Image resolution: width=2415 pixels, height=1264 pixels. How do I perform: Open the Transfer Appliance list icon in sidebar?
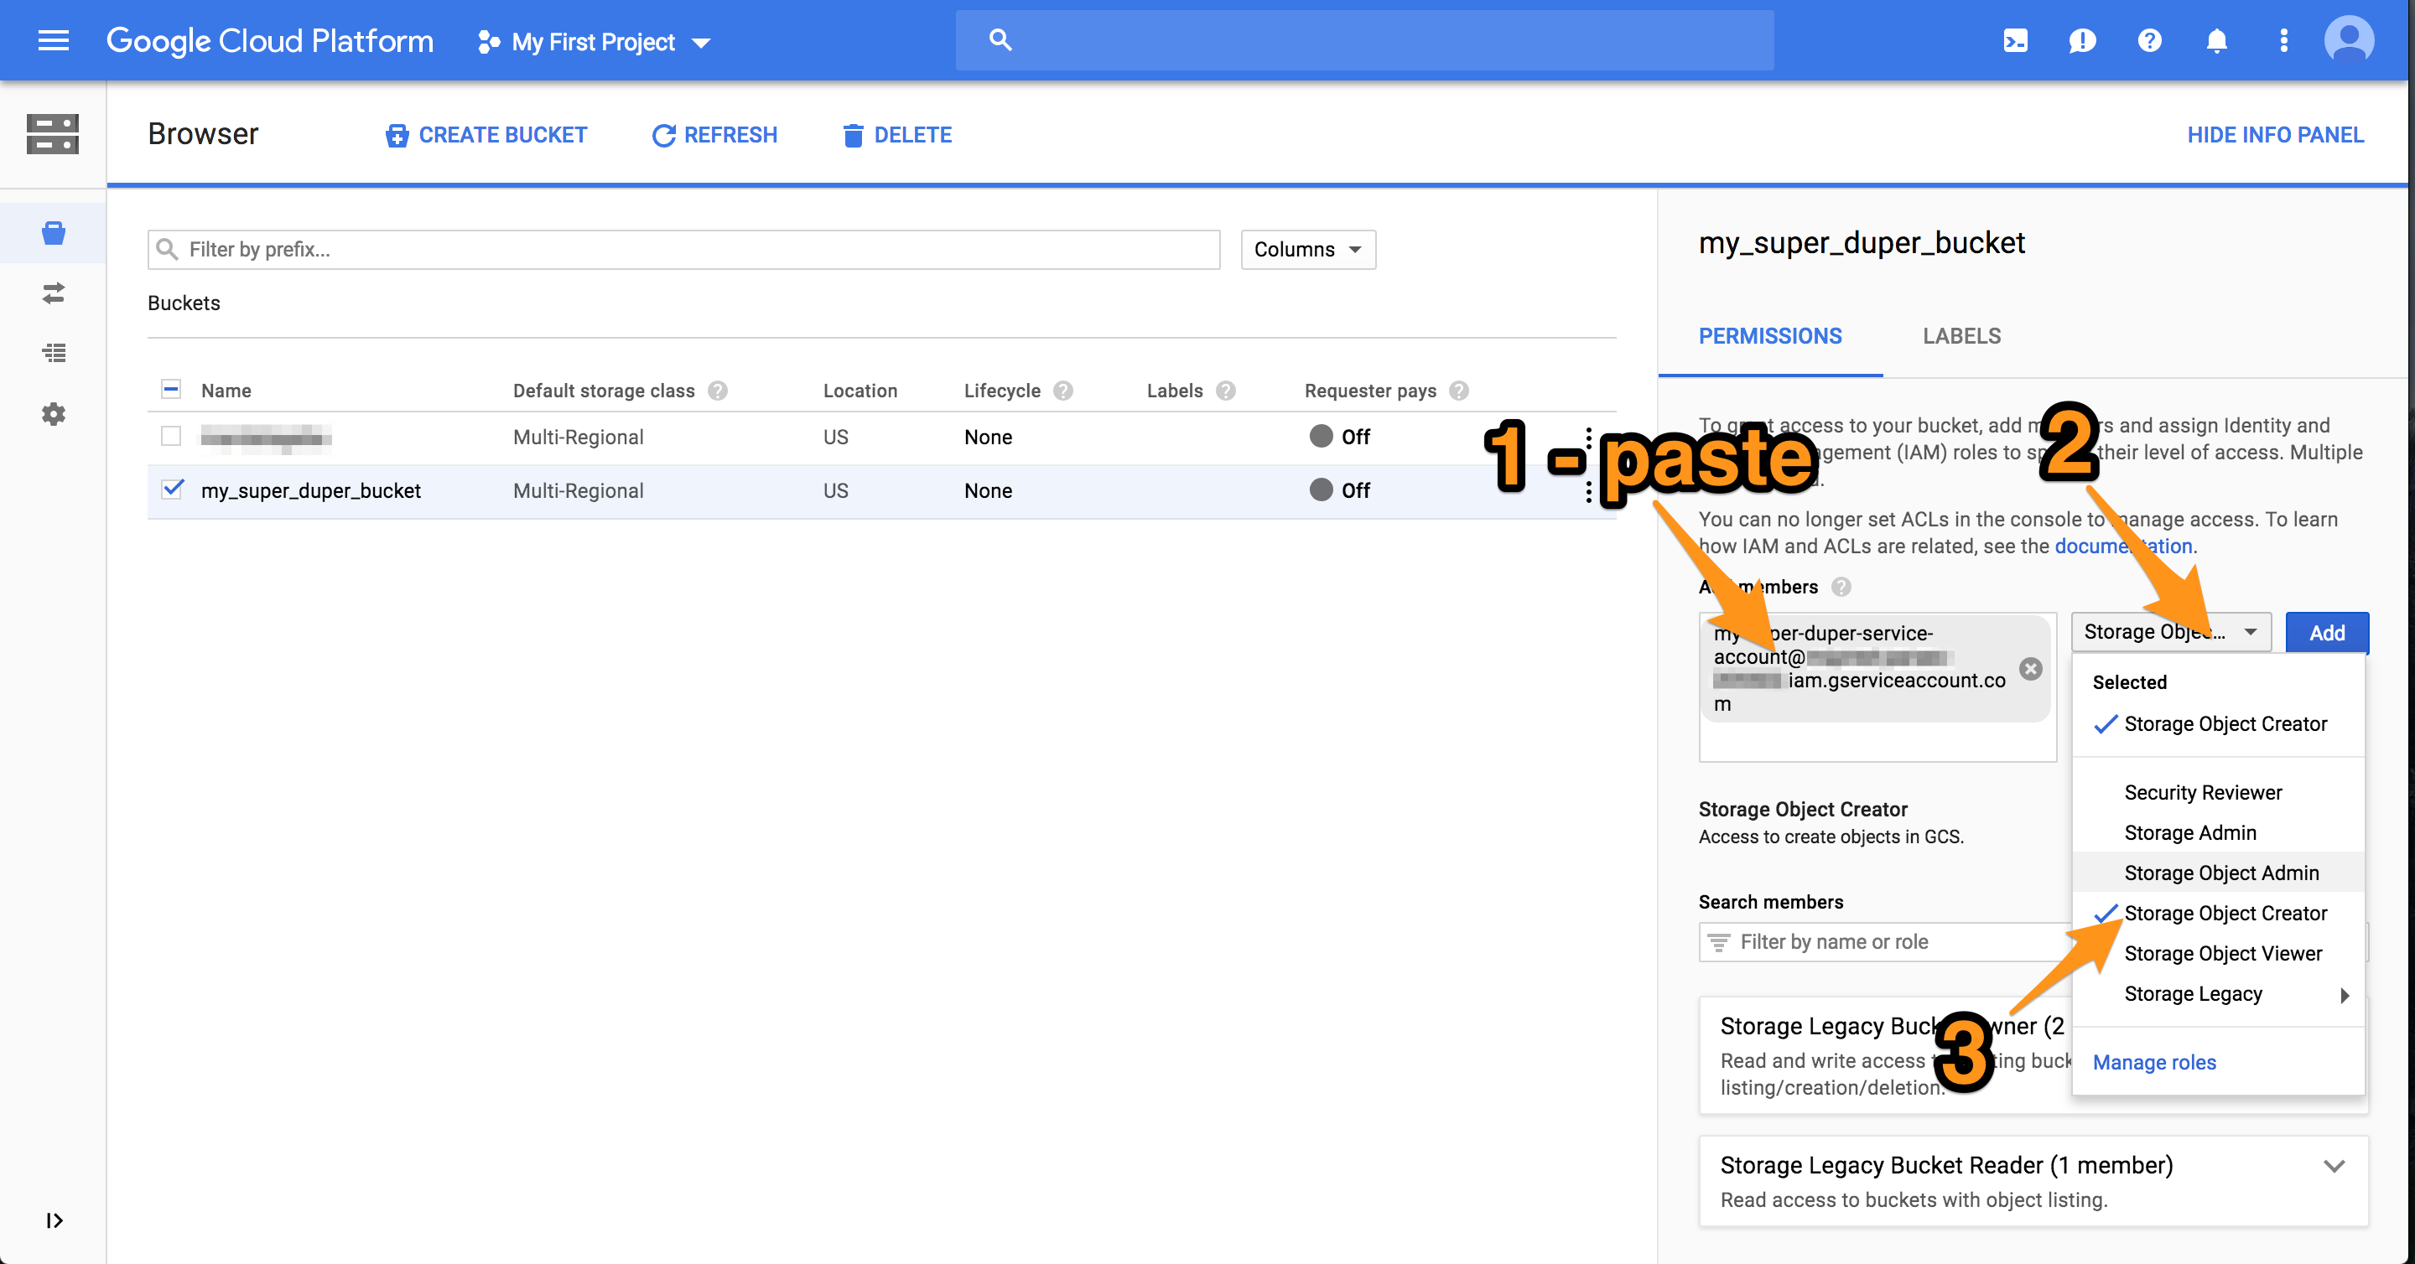click(x=54, y=353)
